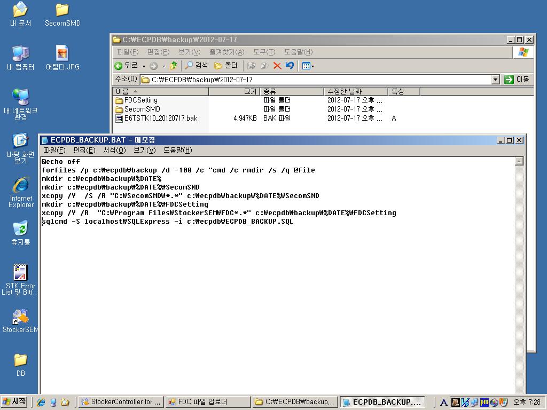Sort by the 종류 column header

pyautogui.click(x=292, y=91)
